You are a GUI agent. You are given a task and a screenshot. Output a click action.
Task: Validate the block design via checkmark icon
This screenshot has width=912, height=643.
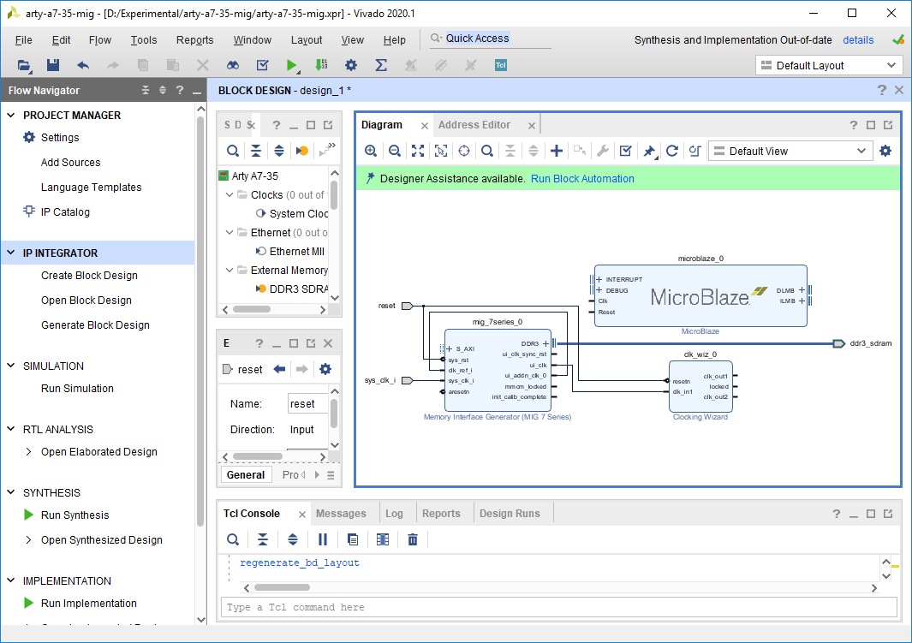tap(626, 152)
